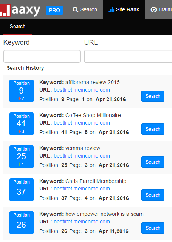This screenshot has width=172, height=242.
Task: Open bestlifetimeincome.com link for Chris Farrell Membership
Action: [x=82, y=189]
